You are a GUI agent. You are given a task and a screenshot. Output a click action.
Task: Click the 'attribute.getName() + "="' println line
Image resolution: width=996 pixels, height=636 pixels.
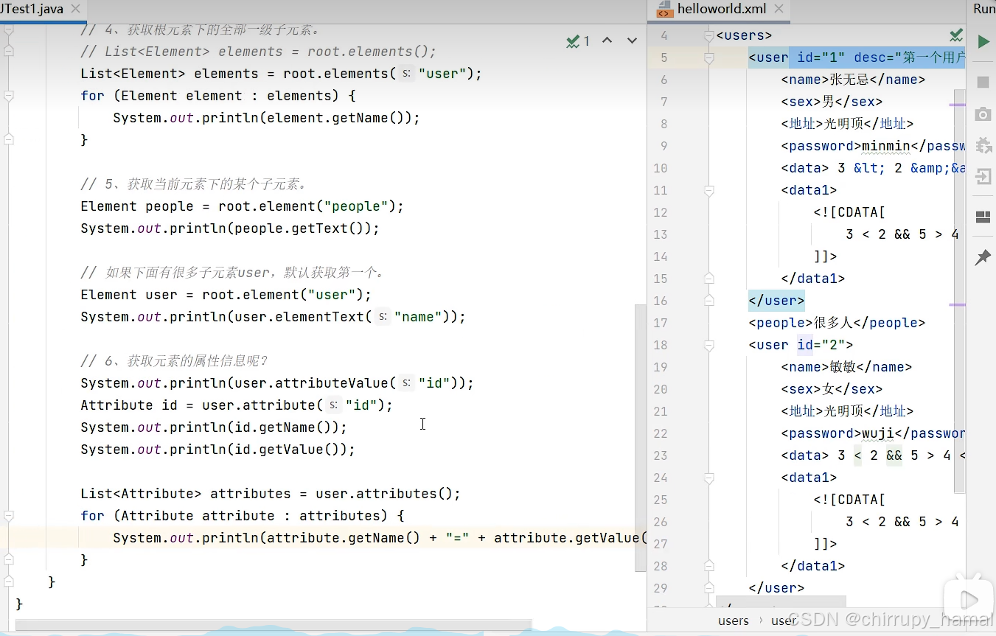[x=380, y=538]
